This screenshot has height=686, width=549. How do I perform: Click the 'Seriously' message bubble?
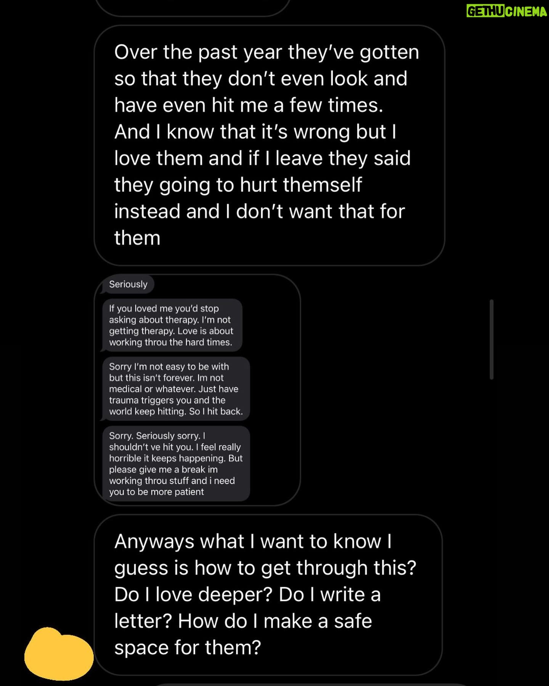click(128, 284)
